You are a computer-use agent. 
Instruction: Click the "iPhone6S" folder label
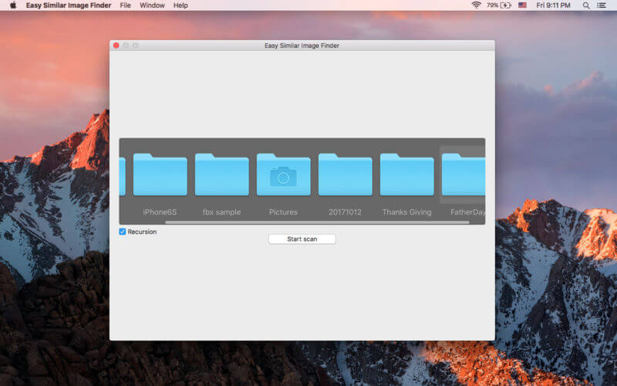coord(160,212)
